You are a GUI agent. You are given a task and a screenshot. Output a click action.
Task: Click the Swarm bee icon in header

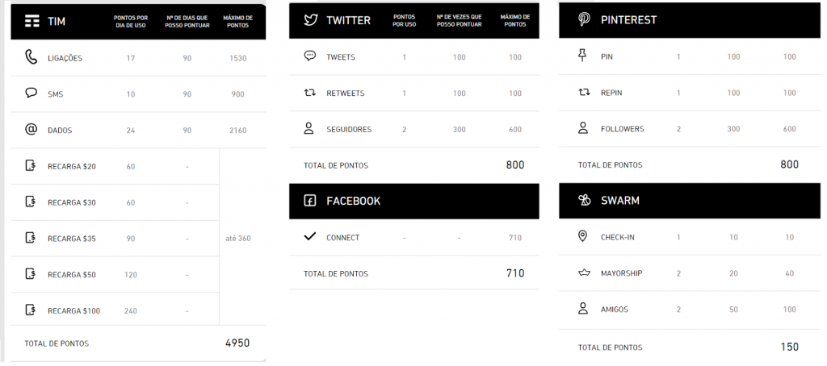point(583,200)
